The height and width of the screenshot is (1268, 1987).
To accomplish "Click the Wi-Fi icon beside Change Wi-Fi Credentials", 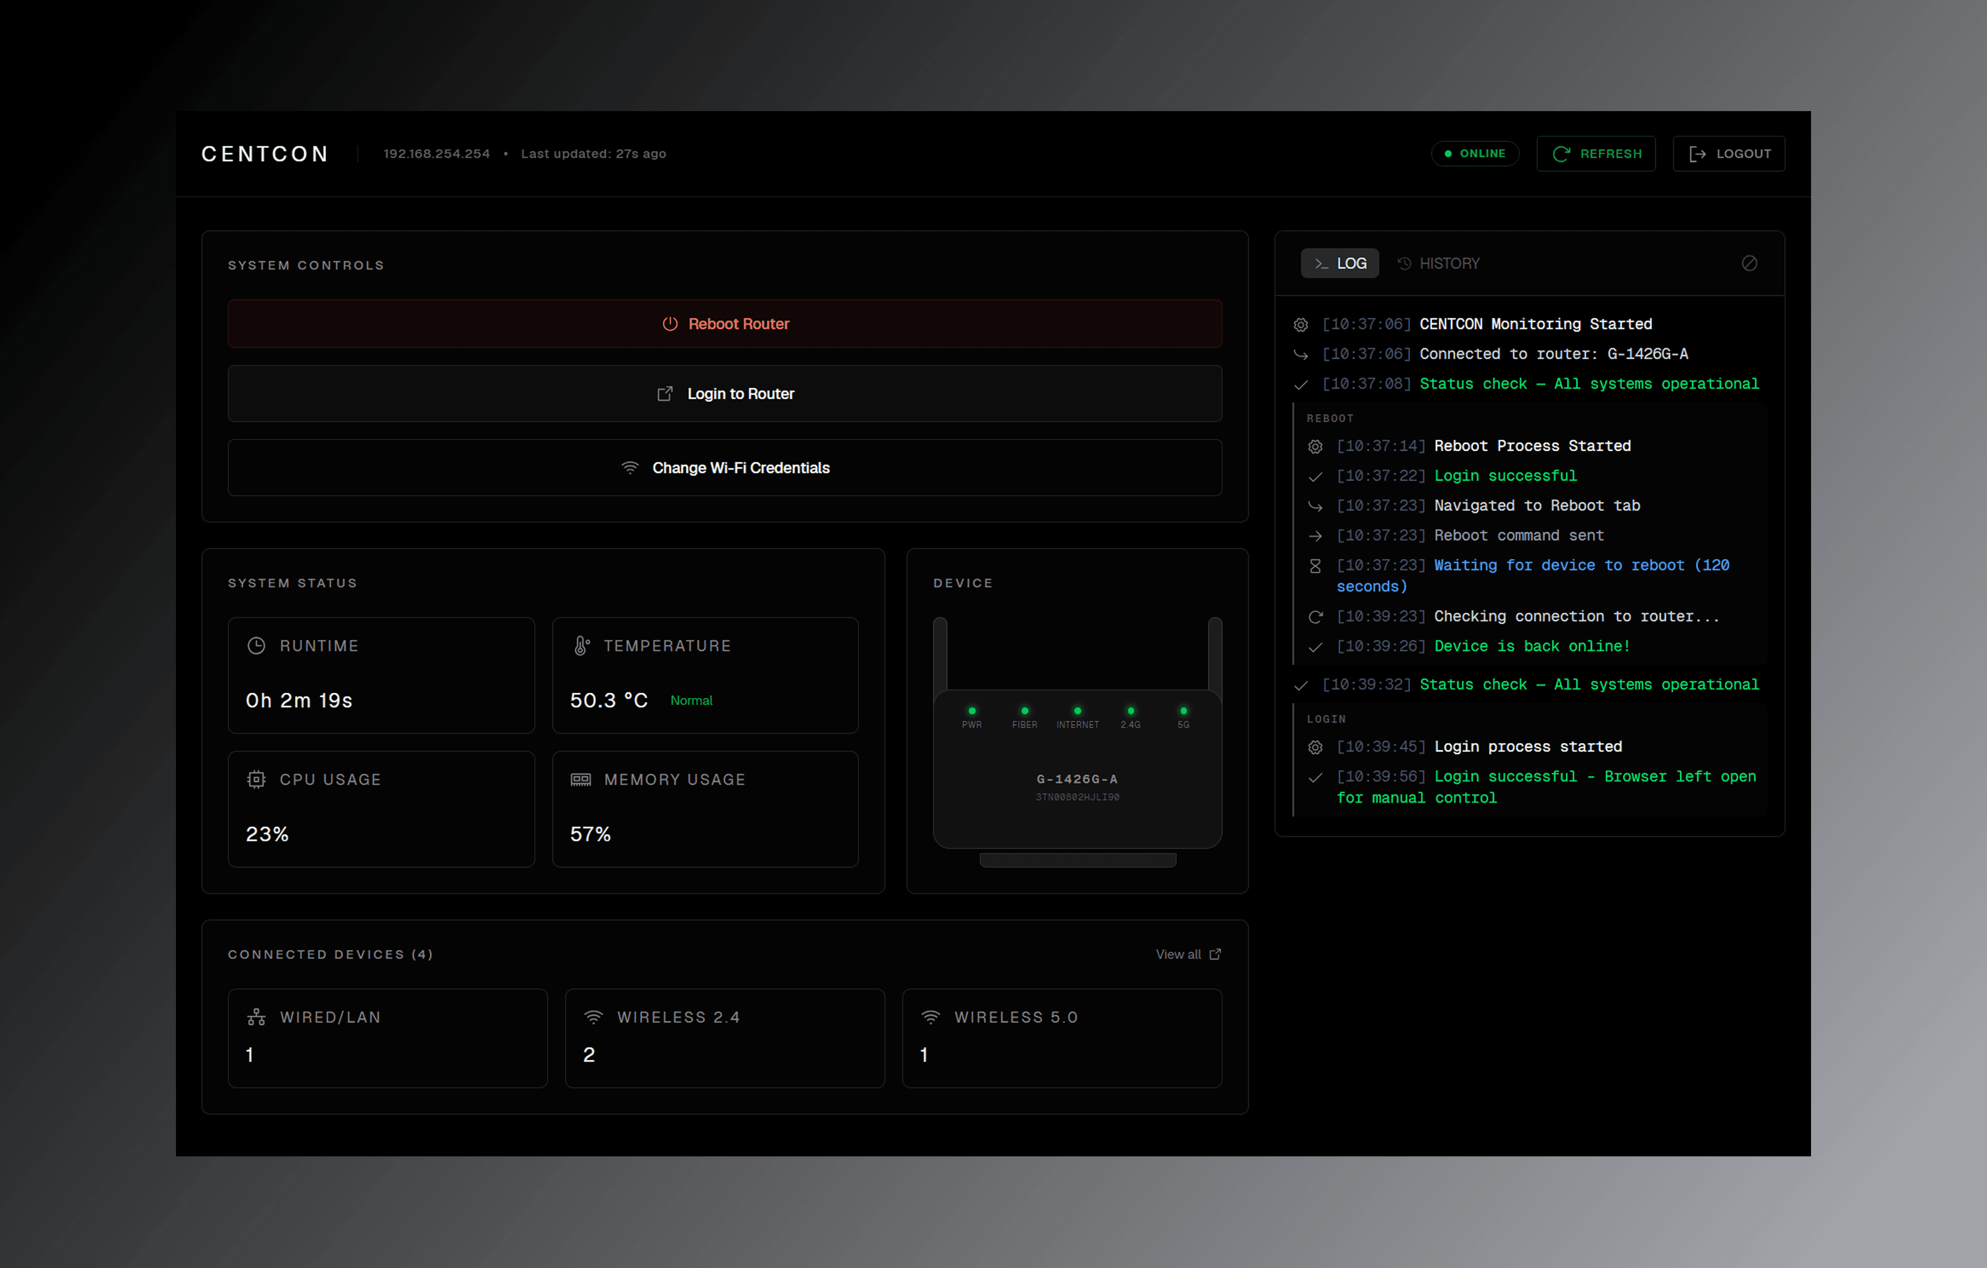I will [x=630, y=468].
